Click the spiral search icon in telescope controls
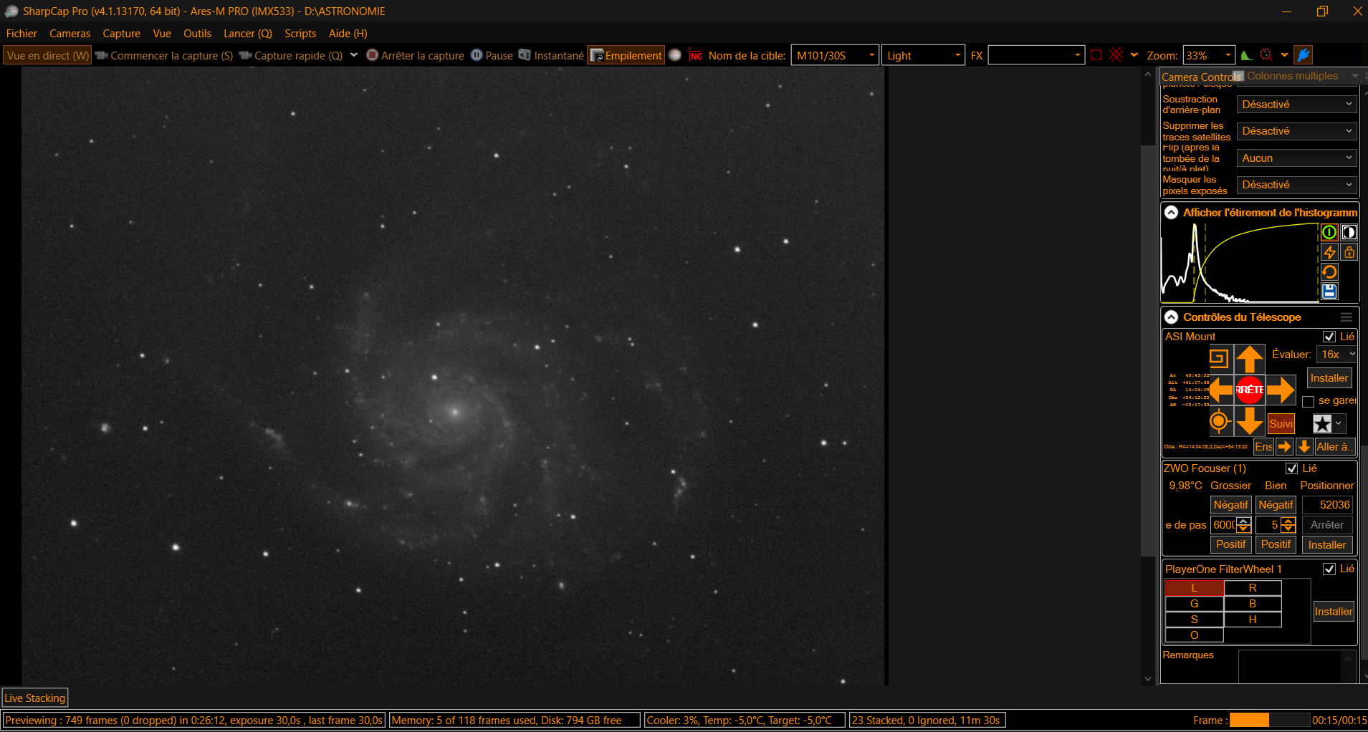Screen dimensions: 1368x732 1219,357
